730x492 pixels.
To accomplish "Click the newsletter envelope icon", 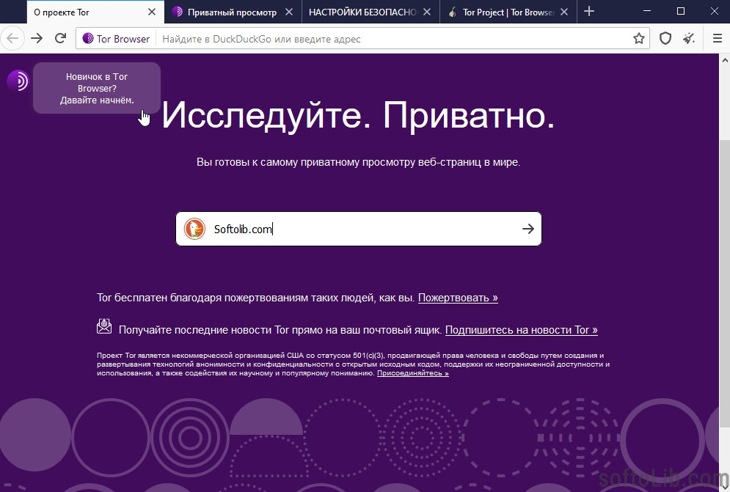I will coord(104,326).
